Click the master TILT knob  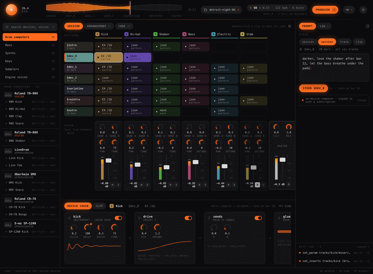(x=276, y=127)
